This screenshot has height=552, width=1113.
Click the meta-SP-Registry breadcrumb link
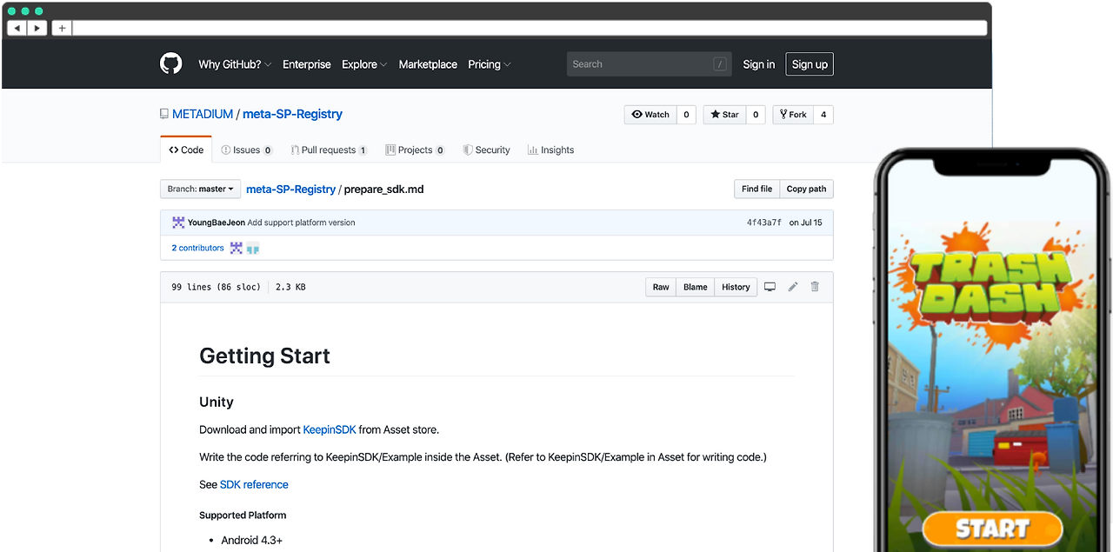tap(290, 189)
